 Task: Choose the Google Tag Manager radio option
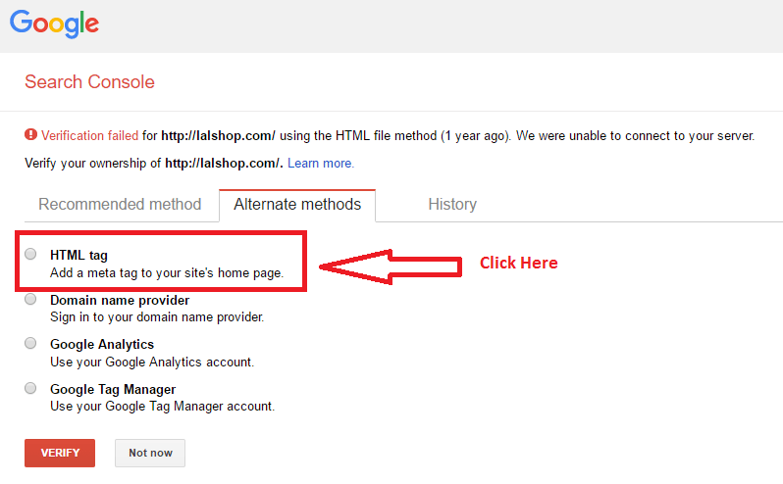(x=30, y=388)
